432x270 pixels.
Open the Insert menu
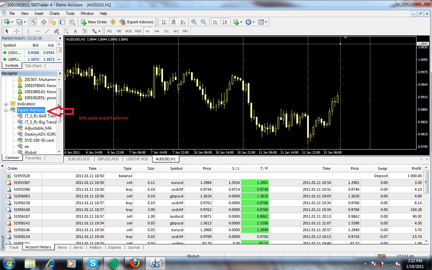[x=39, y=13]
